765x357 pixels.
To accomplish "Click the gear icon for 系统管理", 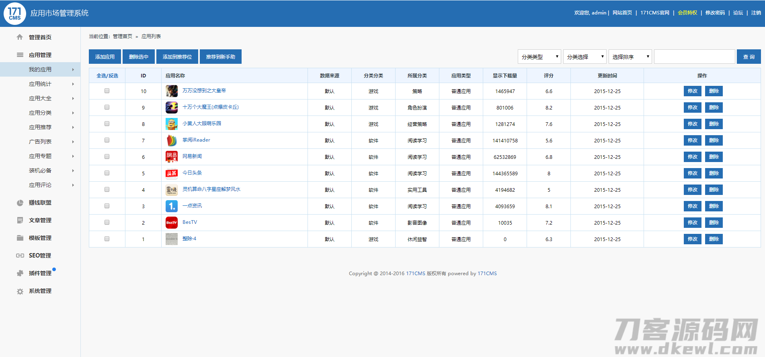I will pos(20,291).
